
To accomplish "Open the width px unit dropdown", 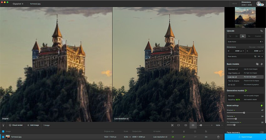I will pyautogui.click(x=242, y=51).
